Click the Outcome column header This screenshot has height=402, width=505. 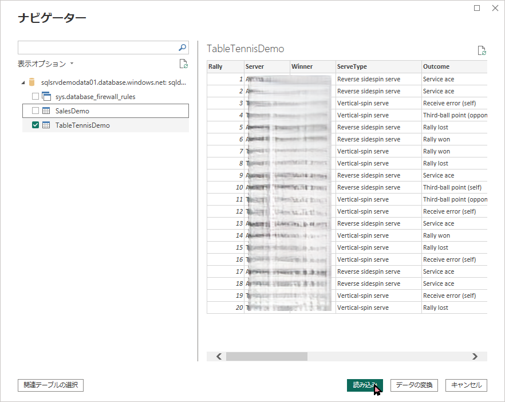tap(452, 66)
